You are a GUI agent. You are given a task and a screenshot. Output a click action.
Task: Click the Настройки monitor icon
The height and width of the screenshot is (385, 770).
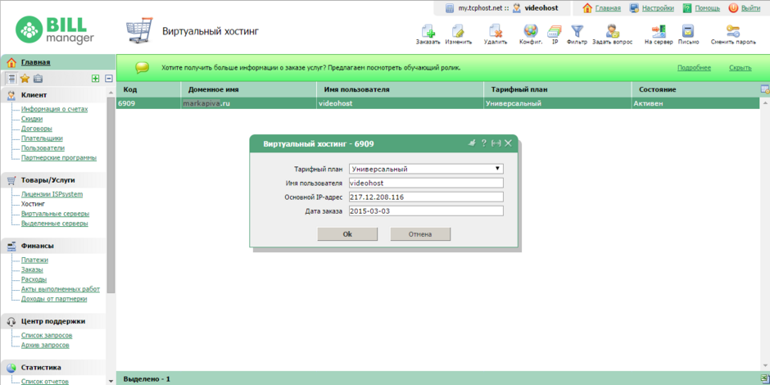634,8
